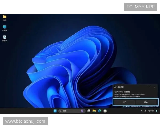Open Microsoft Store from the taskbar
Image resolution: width=160 pixels, height=128 pixels.
pos(105,111)
